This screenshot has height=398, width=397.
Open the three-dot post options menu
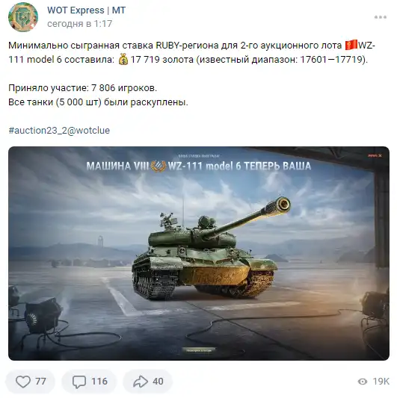381,17
